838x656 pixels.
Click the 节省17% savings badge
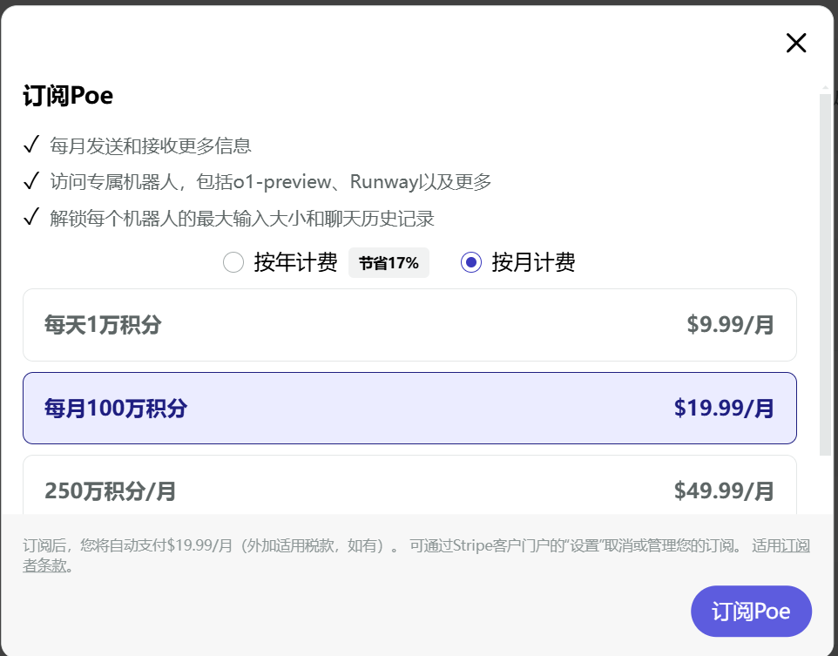point(389,262)
